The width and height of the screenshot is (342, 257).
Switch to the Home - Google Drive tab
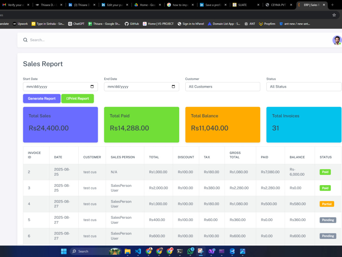click(x=147, y=5)
